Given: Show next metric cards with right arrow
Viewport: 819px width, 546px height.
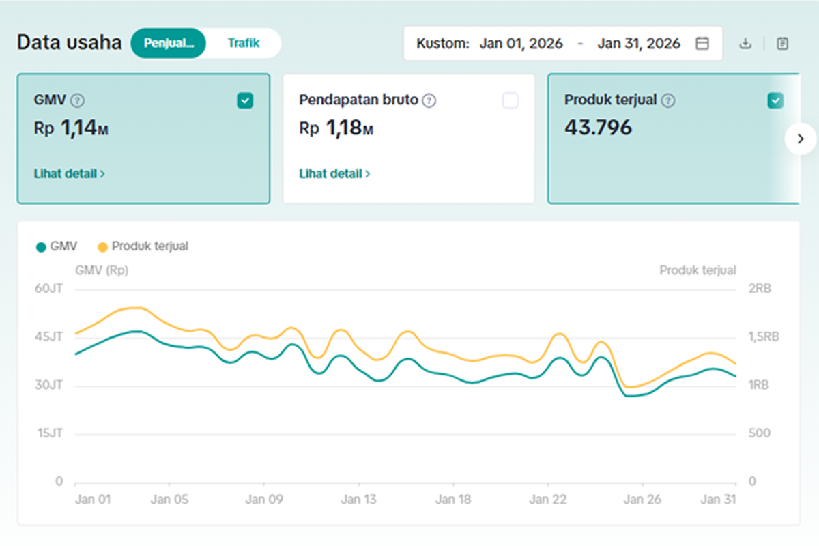Looking at the screenshot, I should (801, 139).
